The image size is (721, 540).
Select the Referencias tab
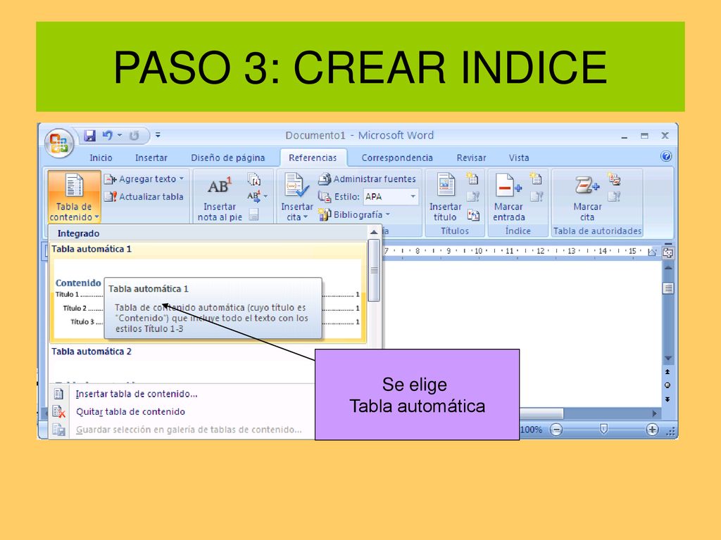(313, 157)
